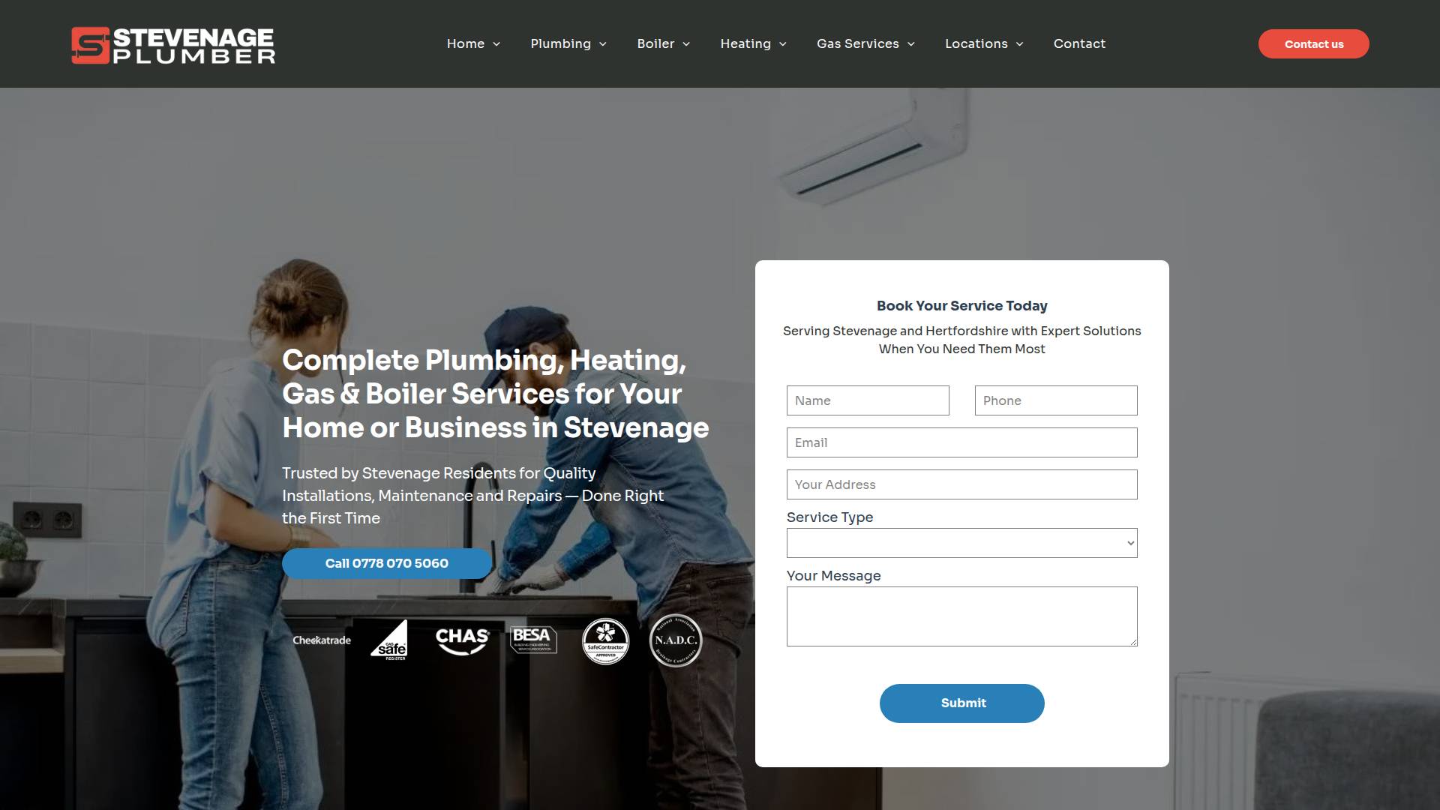Image resolution: width=1440 pixels, height=810 pixels.
Task: Click into the Email field
Action: 961,442
